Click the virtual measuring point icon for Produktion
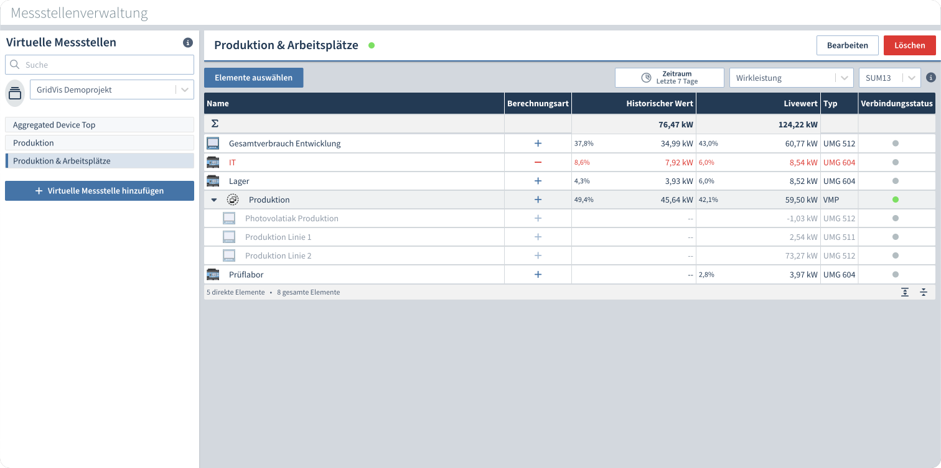Screen dimensions: 941x468 [x=233, y=200]
